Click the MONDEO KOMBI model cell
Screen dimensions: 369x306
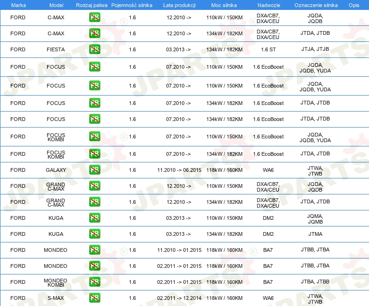56,282
